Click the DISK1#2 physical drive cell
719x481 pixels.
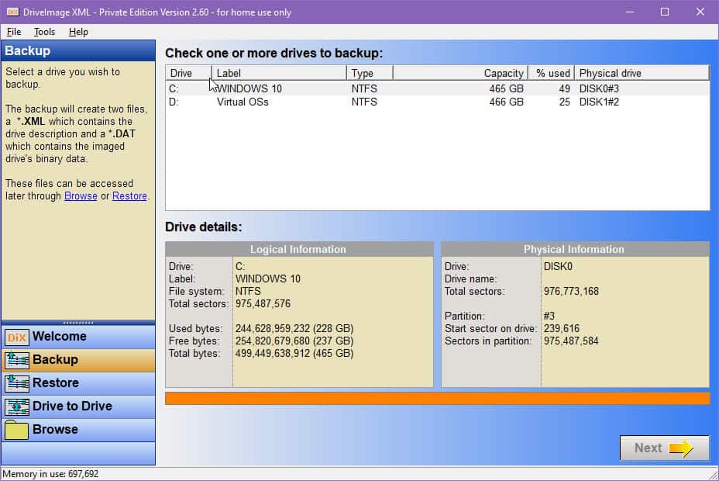pyautogui.click(x=599, y=102)
